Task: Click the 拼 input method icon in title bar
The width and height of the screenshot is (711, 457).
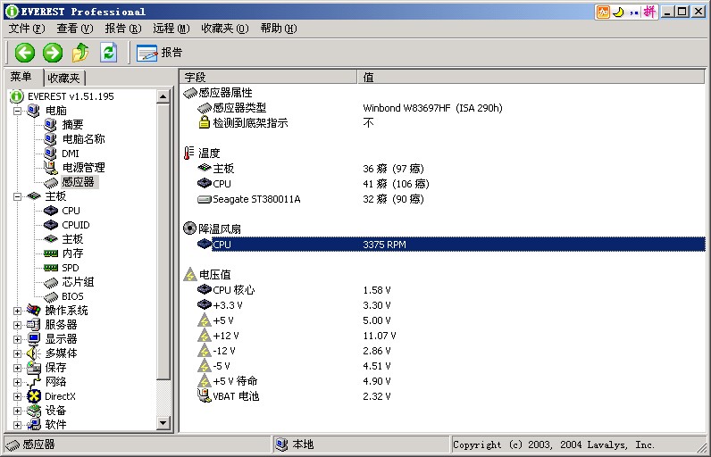Action: [649, 12]
